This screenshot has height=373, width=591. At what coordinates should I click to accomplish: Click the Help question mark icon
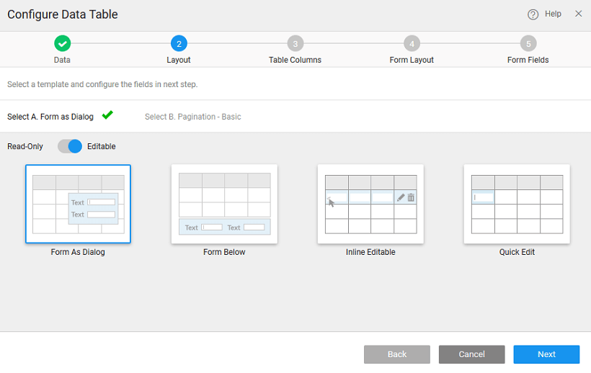(x=533, y=14)
